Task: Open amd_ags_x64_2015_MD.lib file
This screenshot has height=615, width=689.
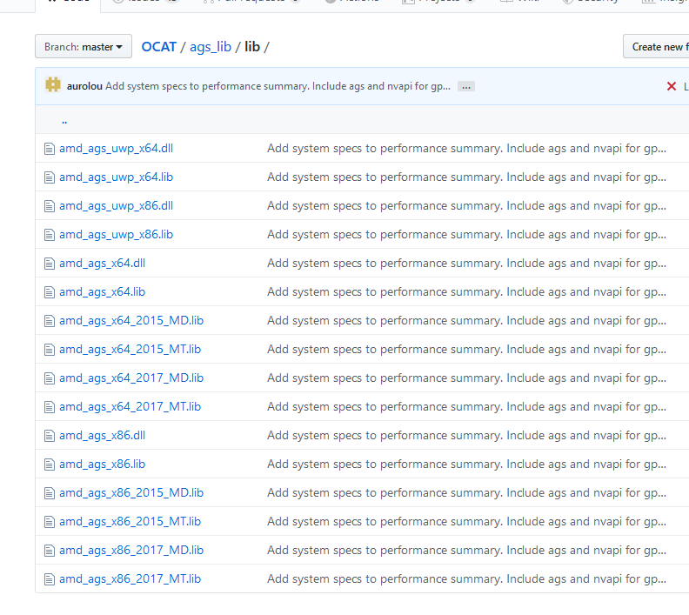Action: click(131, 321)
